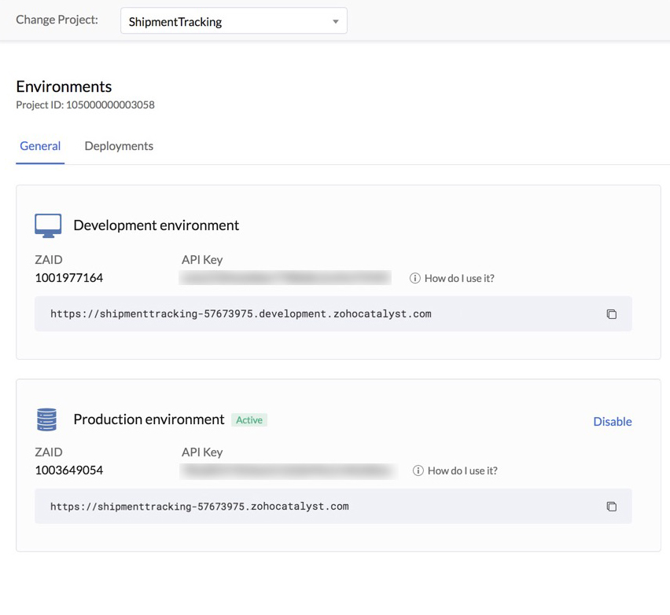Image resolution: width=670 pixels, height=615 pixels.
Task: Click the info icon beside production API Key
Action: 416,470
